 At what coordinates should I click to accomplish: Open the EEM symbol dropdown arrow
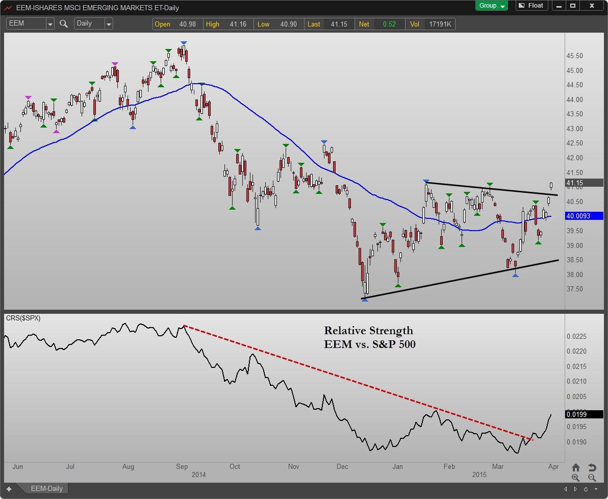pyautogui.click(x=50, y=24)
